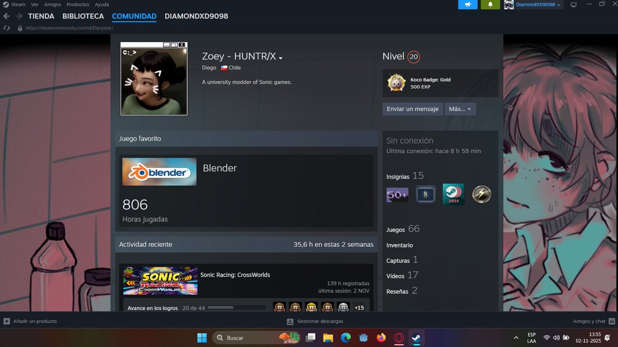Click the Zoey profile avatar picture
618x347 pixels.
pyautogui.click(x=154, y=79)
